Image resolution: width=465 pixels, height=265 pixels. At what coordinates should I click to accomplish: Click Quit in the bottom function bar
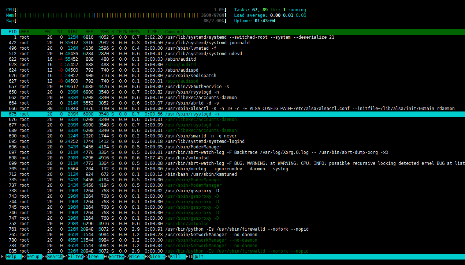click(199, 257)
